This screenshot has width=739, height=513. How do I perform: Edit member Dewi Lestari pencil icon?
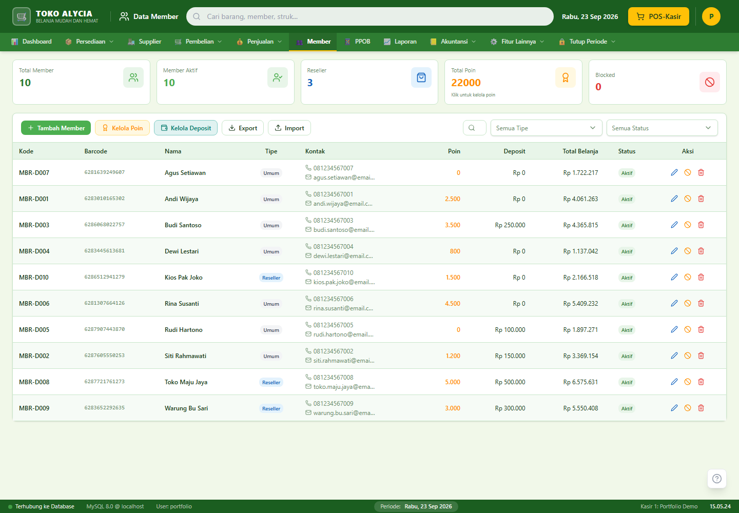(674, 251)
